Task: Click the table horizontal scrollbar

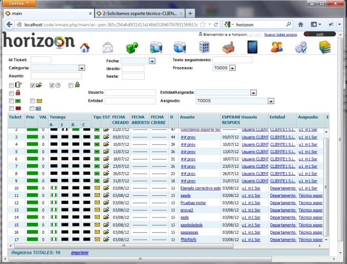Action: (x=124, y=246)
